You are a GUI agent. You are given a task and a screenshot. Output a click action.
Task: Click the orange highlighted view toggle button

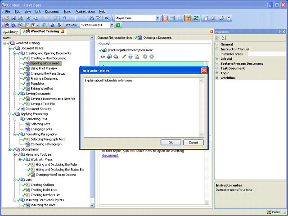[188, 18]
